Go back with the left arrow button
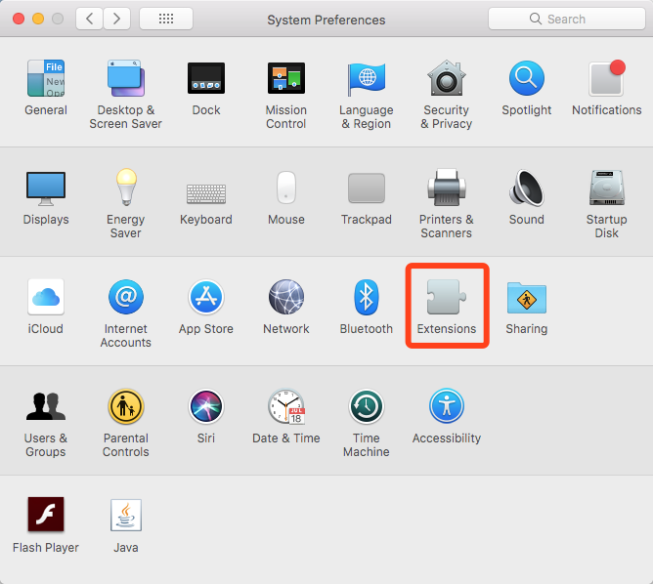Viewport: 653px width, 584px height. [89, 19]
